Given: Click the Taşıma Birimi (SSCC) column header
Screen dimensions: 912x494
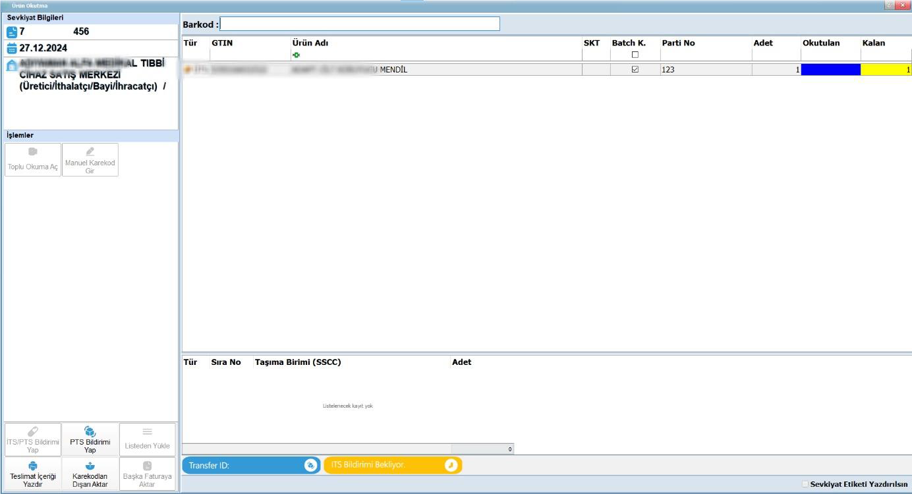Looking at the screenshot, I should click(x=298, y=362).
